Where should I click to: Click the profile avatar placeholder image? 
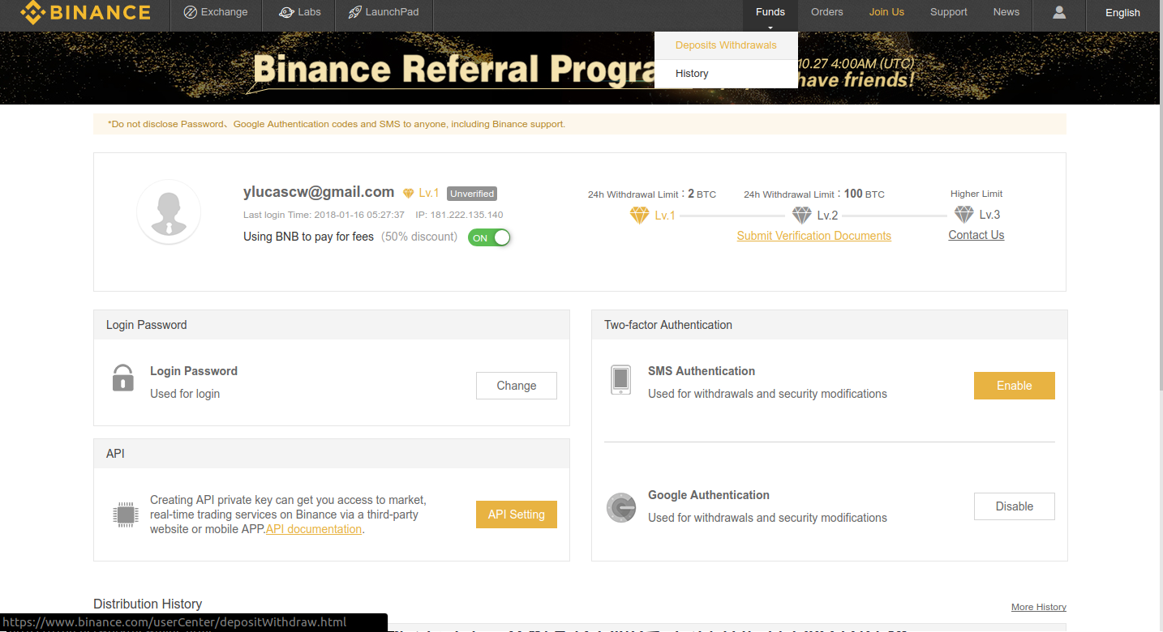(x=169, y=212)
